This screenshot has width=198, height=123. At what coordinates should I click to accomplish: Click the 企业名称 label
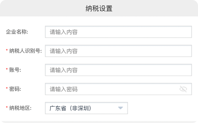17,32
